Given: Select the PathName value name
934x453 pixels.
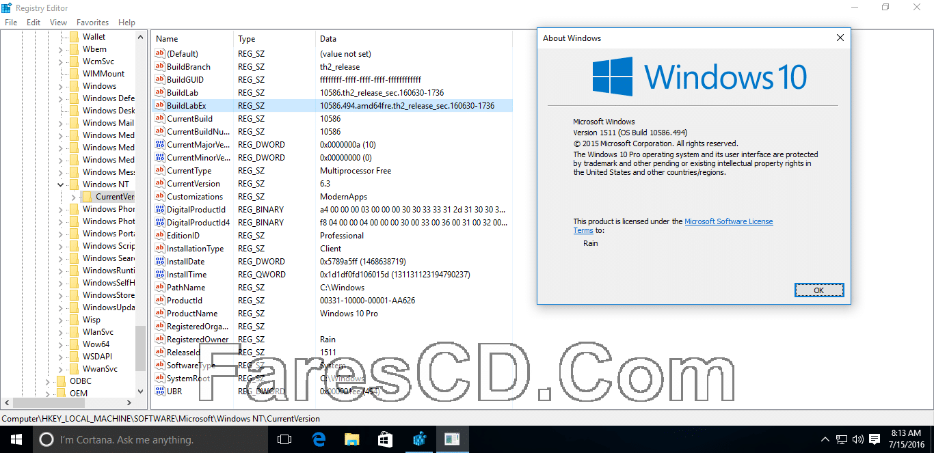Looking at the screenshot, I should [186, 288].
